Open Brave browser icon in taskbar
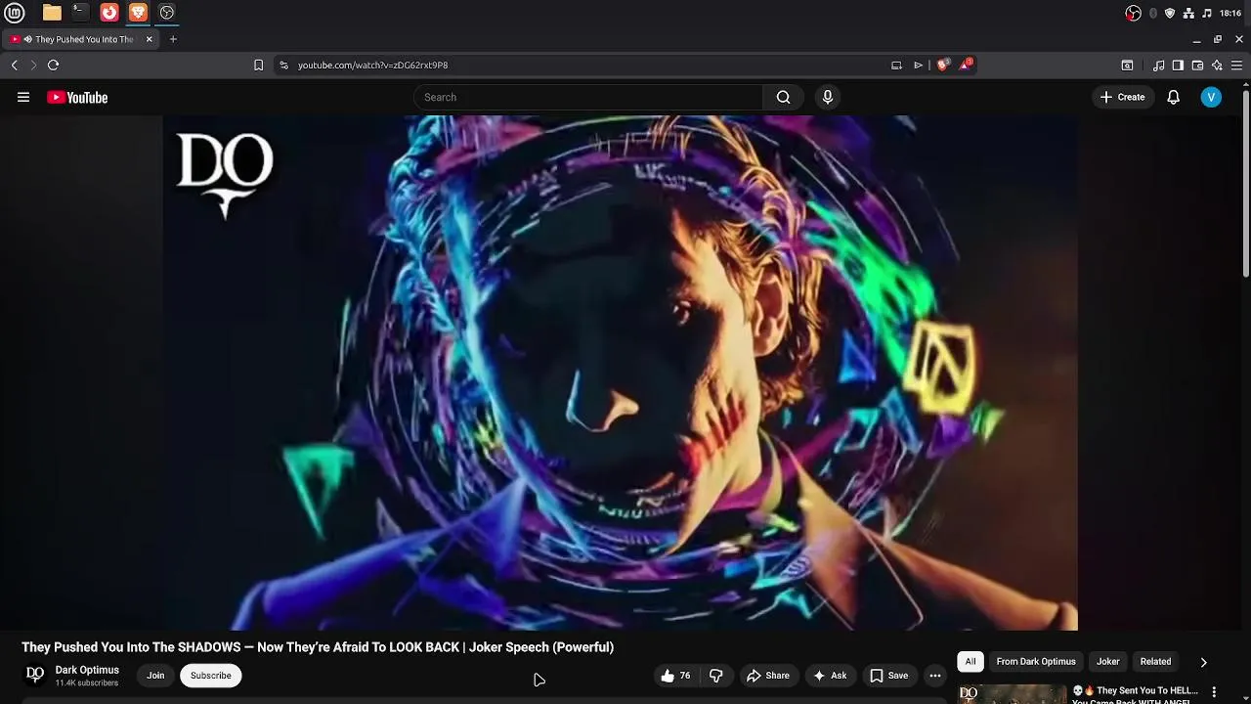The width and height of the screenshot is (1251, 704). (x=138, y=13)
